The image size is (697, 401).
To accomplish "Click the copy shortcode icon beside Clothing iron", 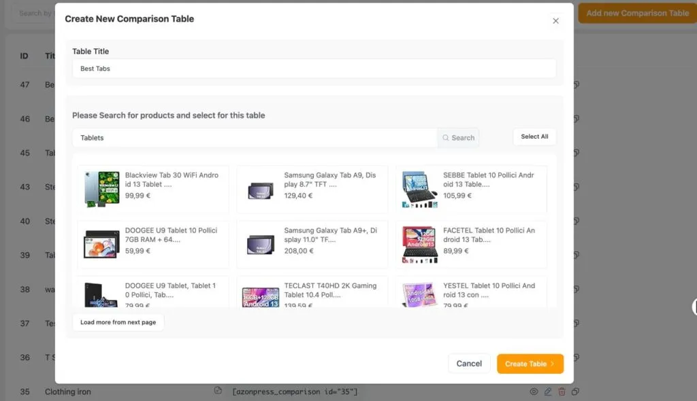I will [218, 390].
